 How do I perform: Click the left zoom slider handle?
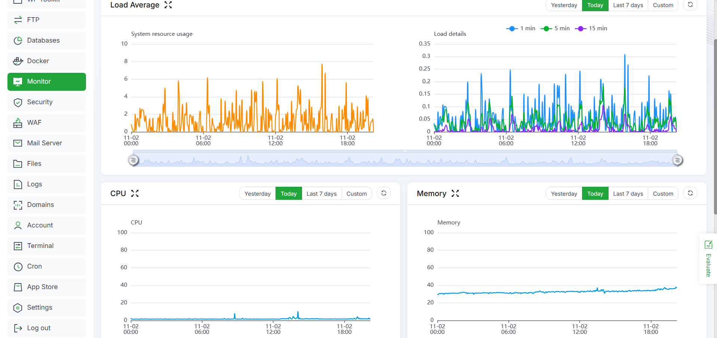click(x=133, y=160)
